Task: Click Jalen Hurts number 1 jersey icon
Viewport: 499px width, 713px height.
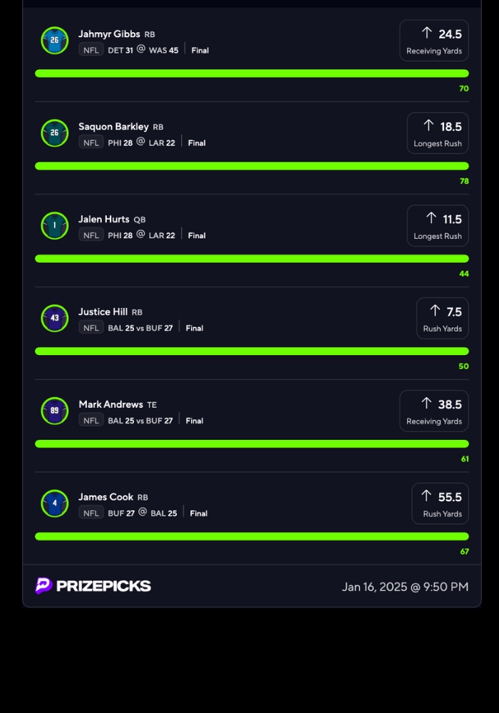Action: (x=55, y=226)
